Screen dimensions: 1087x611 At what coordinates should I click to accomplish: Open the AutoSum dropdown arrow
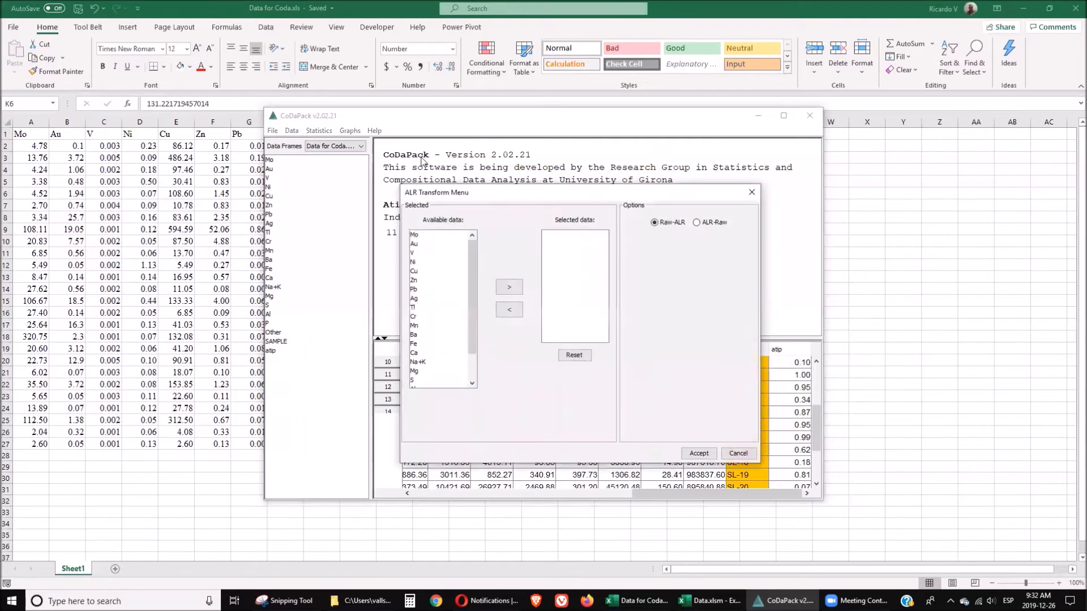(x=932, y=44)
